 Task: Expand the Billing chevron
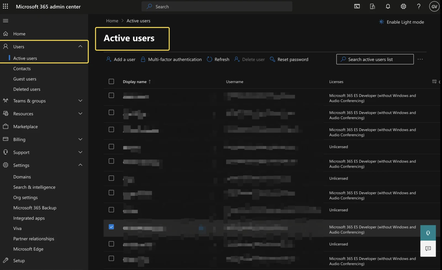point(80,139)
